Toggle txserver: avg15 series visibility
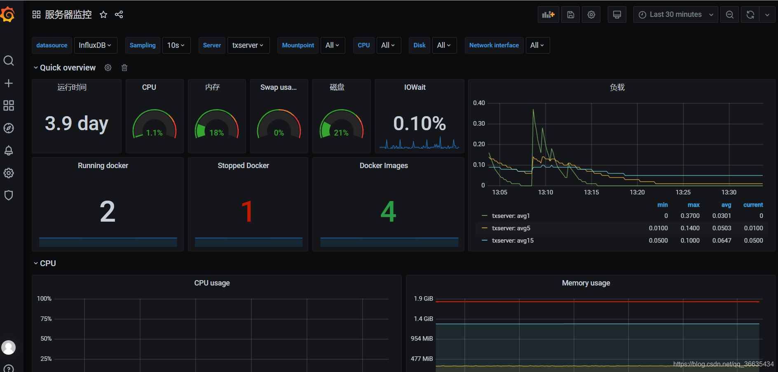This screenshot has height=372, width=778. (x=512, y=240)
